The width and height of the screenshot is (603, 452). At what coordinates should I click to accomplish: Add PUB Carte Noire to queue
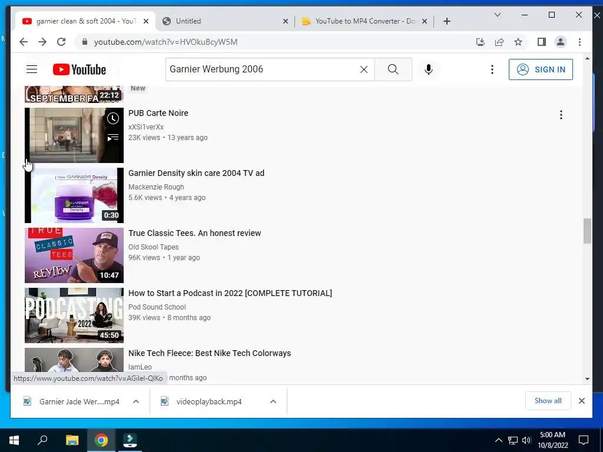112,137
